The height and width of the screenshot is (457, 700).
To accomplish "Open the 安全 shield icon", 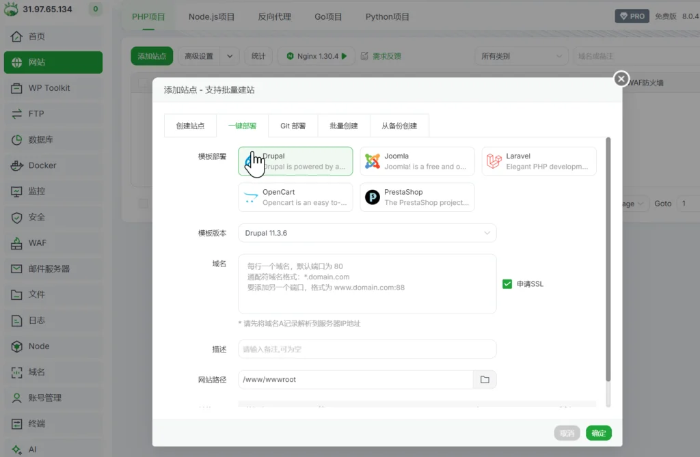I will (16, 217).
